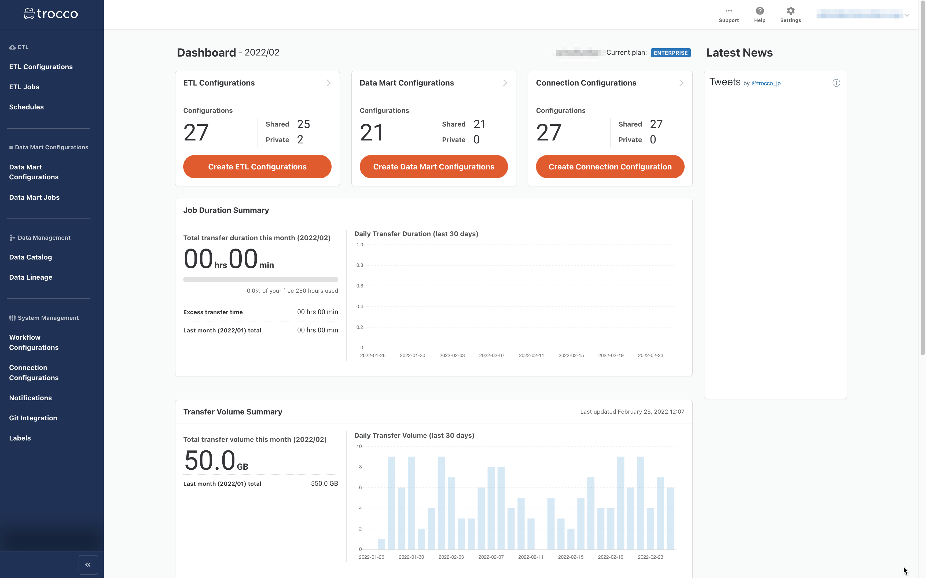926x578 pixels.
Task: Click the ETL cloud section icon
Action: point(12,47)
